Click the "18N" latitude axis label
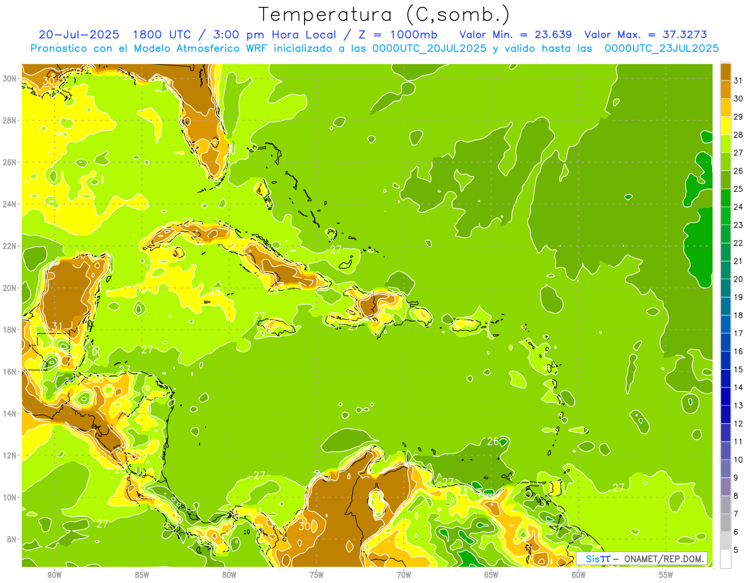Image resolution: width=755 pixels, height=583 pixels. 10,330
